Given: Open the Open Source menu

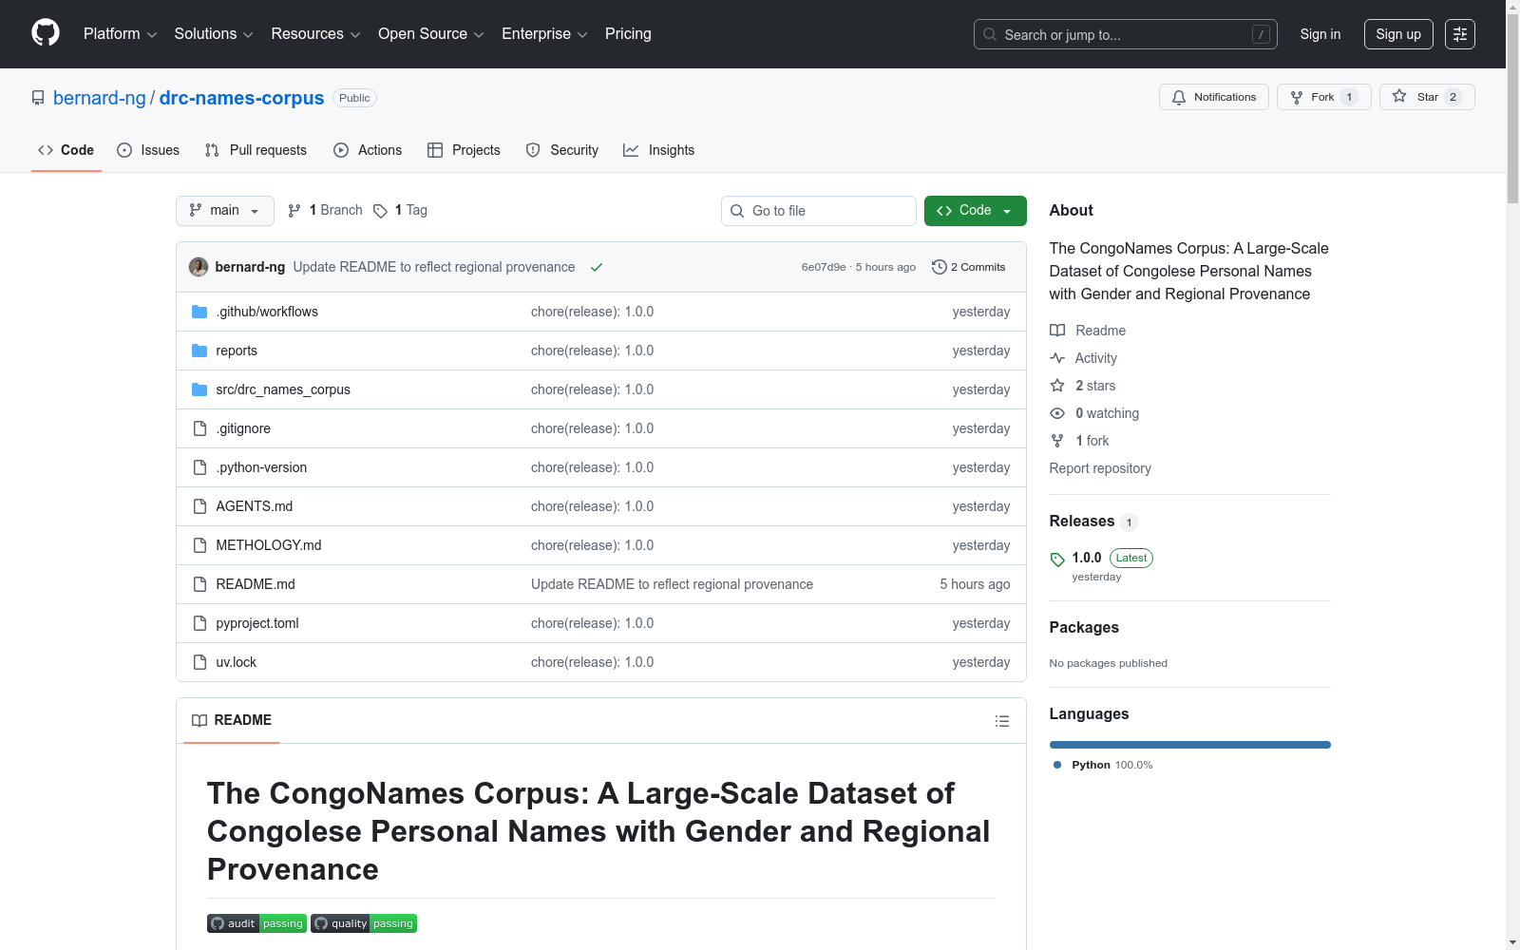Looking at the screenshot, I should 431,34.
